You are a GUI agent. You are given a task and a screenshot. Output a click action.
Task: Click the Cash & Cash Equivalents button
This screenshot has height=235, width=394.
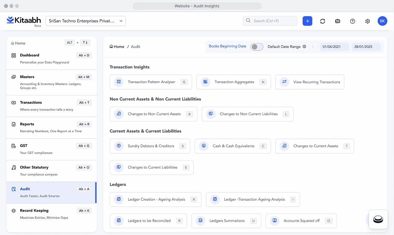coord(233,146)
